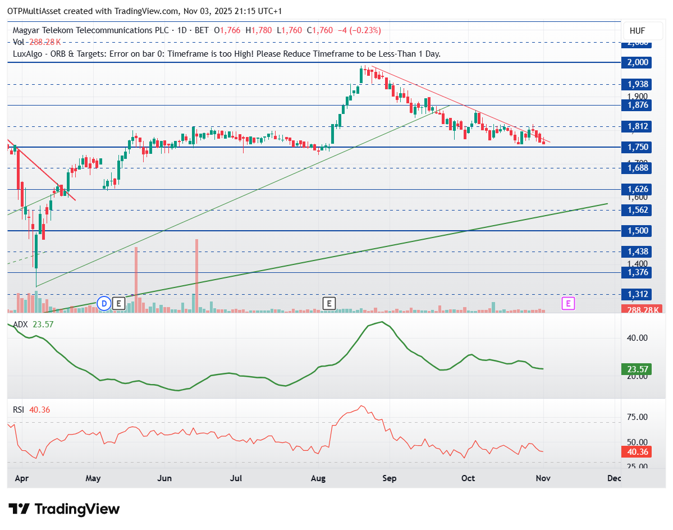Image resolution: width=673 pixels, height=530 pixels.
Task: Click the blue dividend D marker
Action: 103,304
